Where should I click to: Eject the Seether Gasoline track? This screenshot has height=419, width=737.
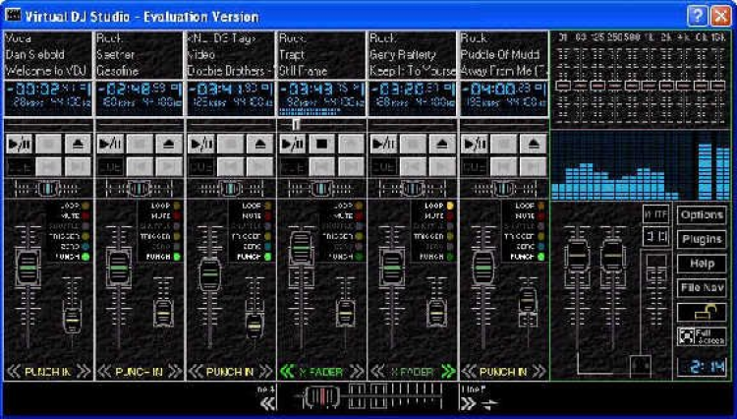169,144
